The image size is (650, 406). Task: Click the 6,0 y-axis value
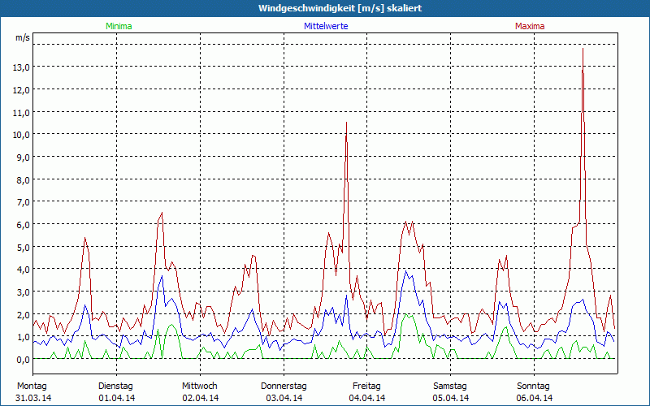[23, 225]
